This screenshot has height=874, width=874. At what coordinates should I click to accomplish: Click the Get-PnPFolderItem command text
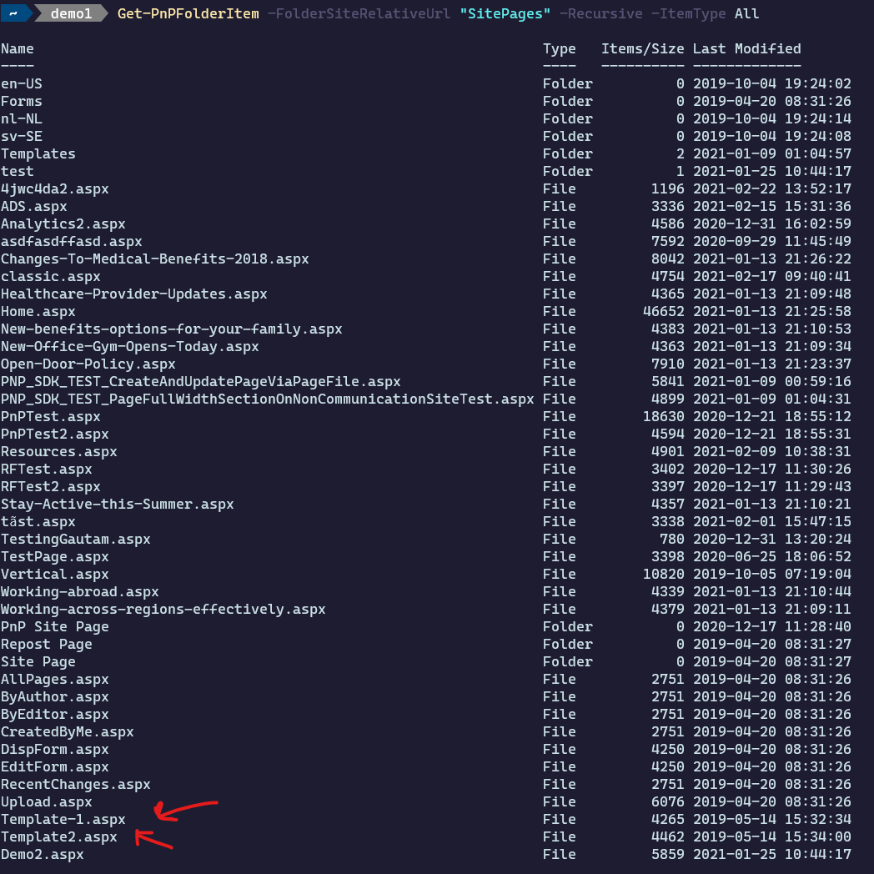click(x=188, y=13)
